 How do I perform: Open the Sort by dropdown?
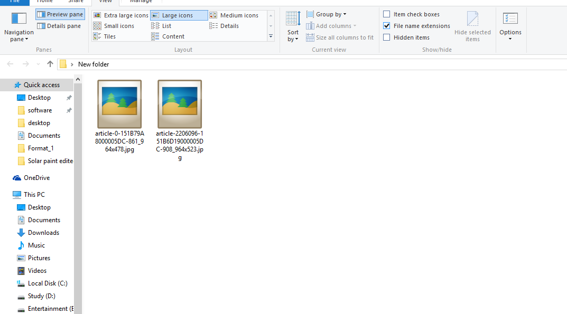pos(293,26)
